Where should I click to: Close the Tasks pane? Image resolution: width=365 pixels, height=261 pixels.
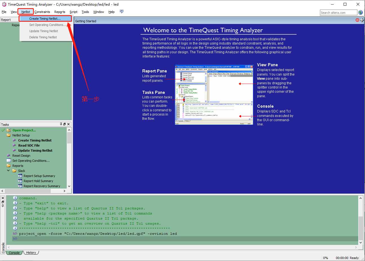tap(68, 124)
